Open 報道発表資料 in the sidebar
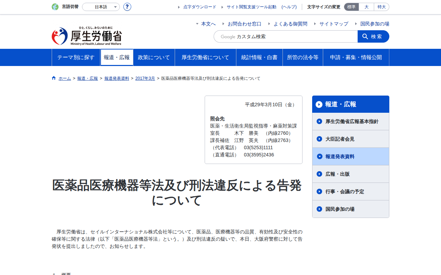Image resolution: width=441 pixels, height=275 pixels. pos(351,156)
